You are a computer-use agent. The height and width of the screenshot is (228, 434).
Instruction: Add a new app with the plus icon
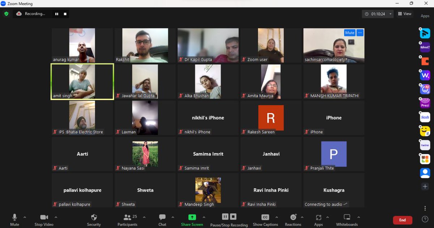click(x=425, y=187)
